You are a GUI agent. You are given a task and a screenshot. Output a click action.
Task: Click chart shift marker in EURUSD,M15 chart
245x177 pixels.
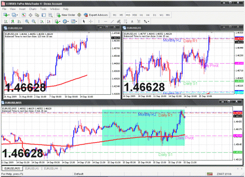[186, 107]
